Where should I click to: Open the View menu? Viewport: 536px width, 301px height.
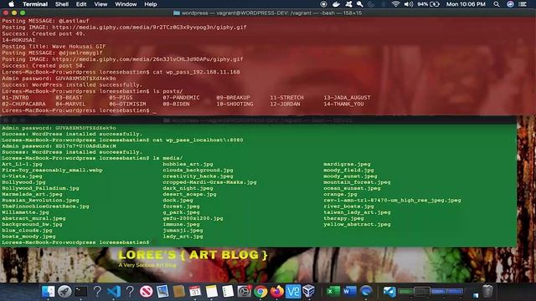100,4
